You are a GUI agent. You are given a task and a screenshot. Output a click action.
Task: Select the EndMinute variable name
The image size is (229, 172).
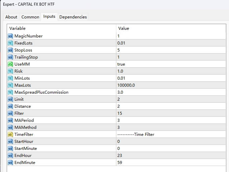pos(25,163)
